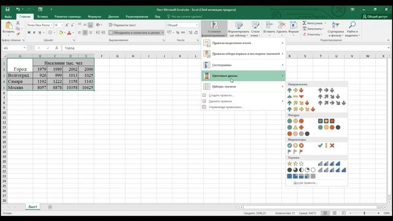Add a new sheet with plus button
The image size is (393, 221).
[x=50, y=207]
